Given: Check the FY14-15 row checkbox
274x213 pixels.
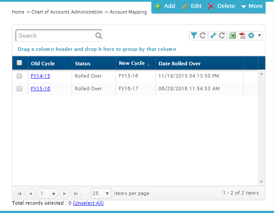Looking at the screenshot, I should [19, 76].
